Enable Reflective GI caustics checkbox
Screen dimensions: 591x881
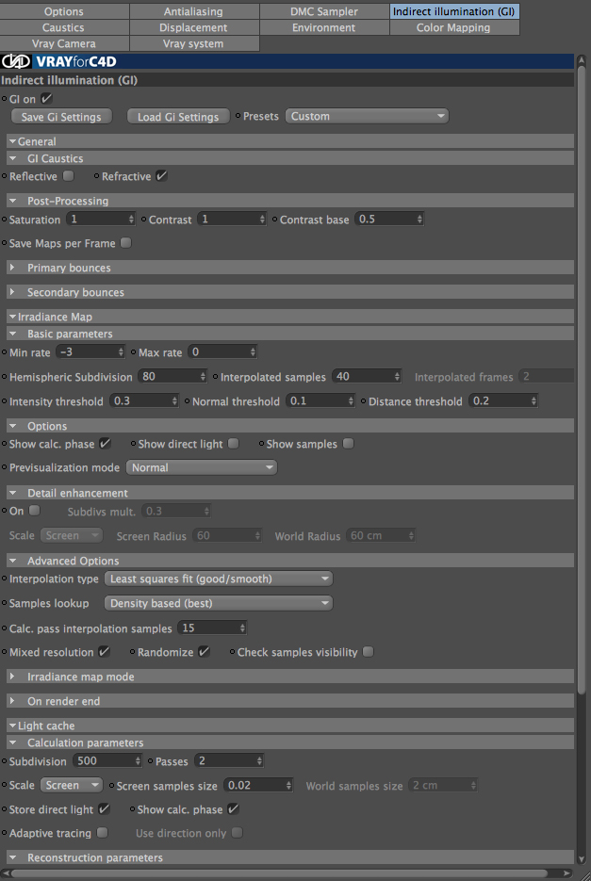(69, 176)
